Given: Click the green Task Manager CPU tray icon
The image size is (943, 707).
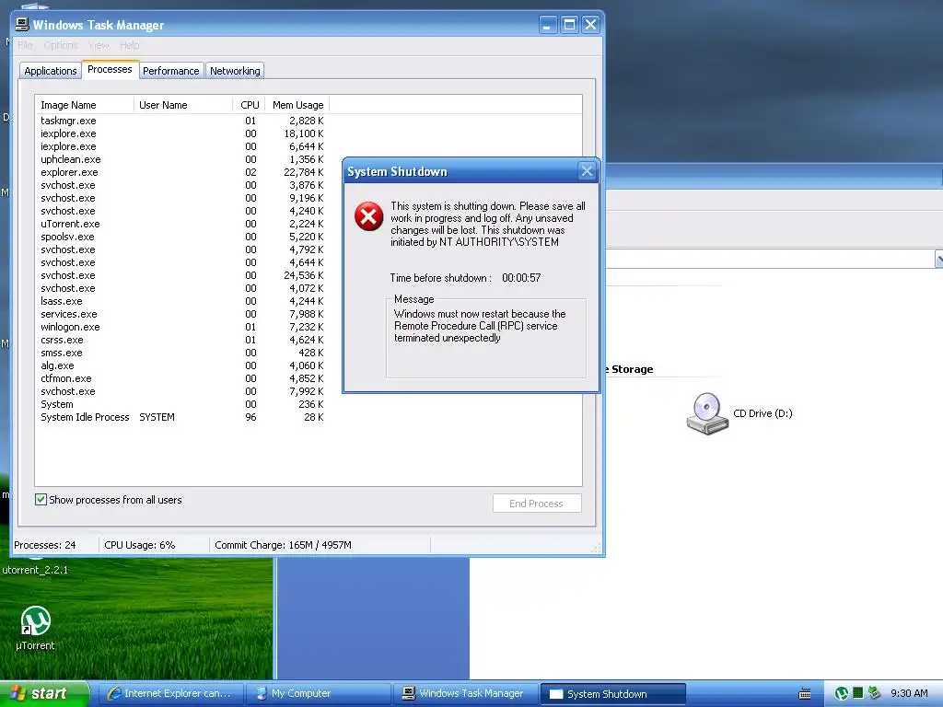Looking at the screenshot, I should 858,693.
